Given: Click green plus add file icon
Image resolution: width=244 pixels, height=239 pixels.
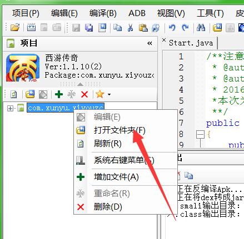Looking at the screenshot, I should click(x=59, y=94).
